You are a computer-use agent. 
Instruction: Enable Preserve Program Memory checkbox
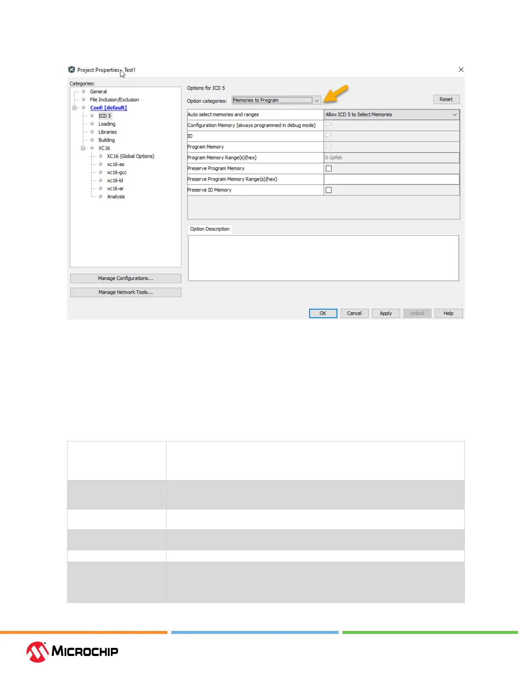point(328,169)
